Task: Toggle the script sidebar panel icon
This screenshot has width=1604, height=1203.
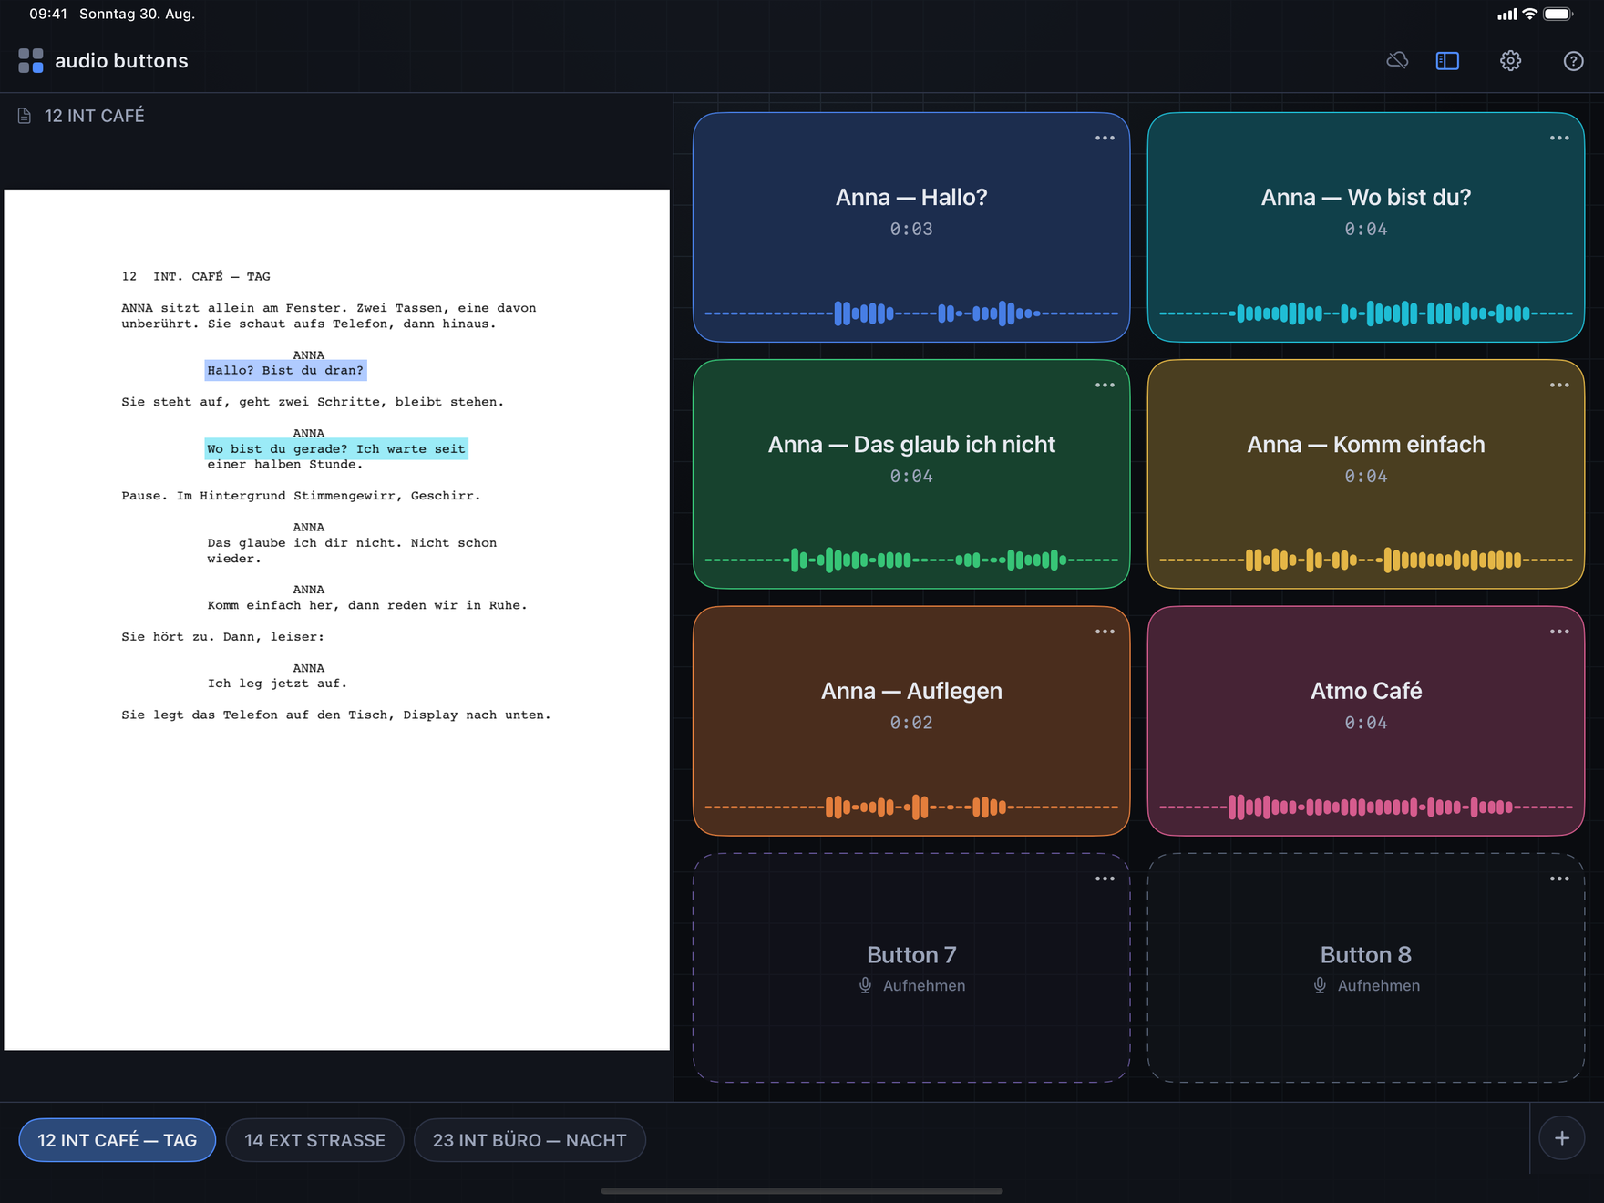Action: 1447,61
